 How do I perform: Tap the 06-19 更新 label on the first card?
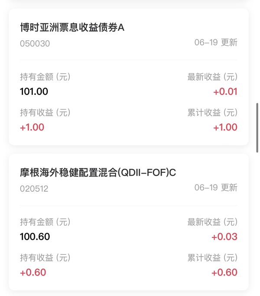(216, 42)
